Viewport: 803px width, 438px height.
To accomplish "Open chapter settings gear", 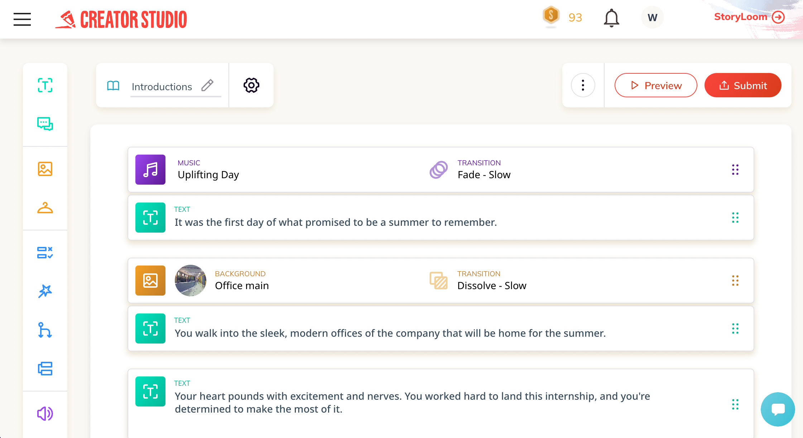I will 251,85.
